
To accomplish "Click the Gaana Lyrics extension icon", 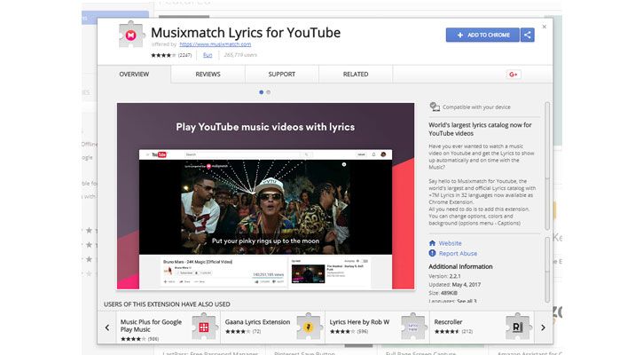I will click(x=309, y=327).
